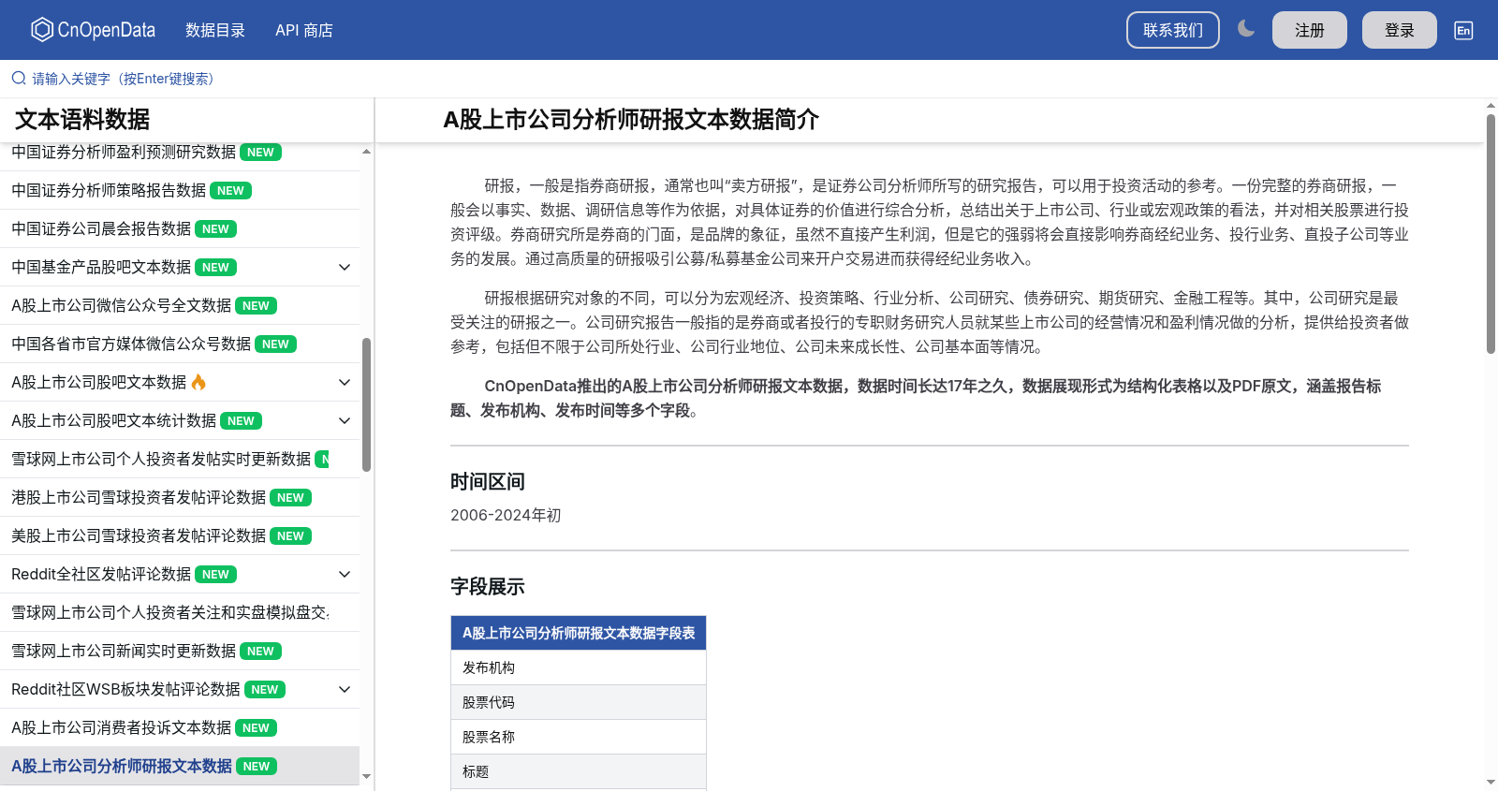
Task: Click the CnOpenData logo
Action: tap(93, 30)
